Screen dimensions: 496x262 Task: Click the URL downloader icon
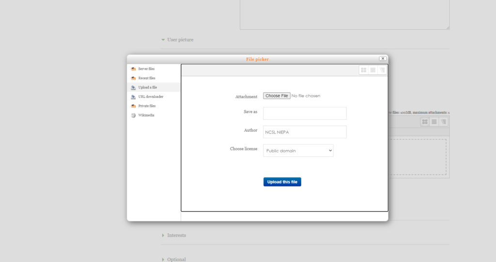(x=133, y=97)
